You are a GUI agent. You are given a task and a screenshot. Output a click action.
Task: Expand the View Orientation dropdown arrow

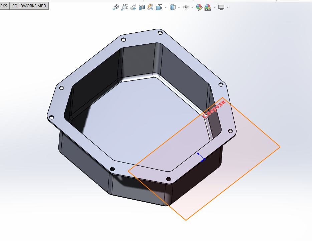pos(166,7)
